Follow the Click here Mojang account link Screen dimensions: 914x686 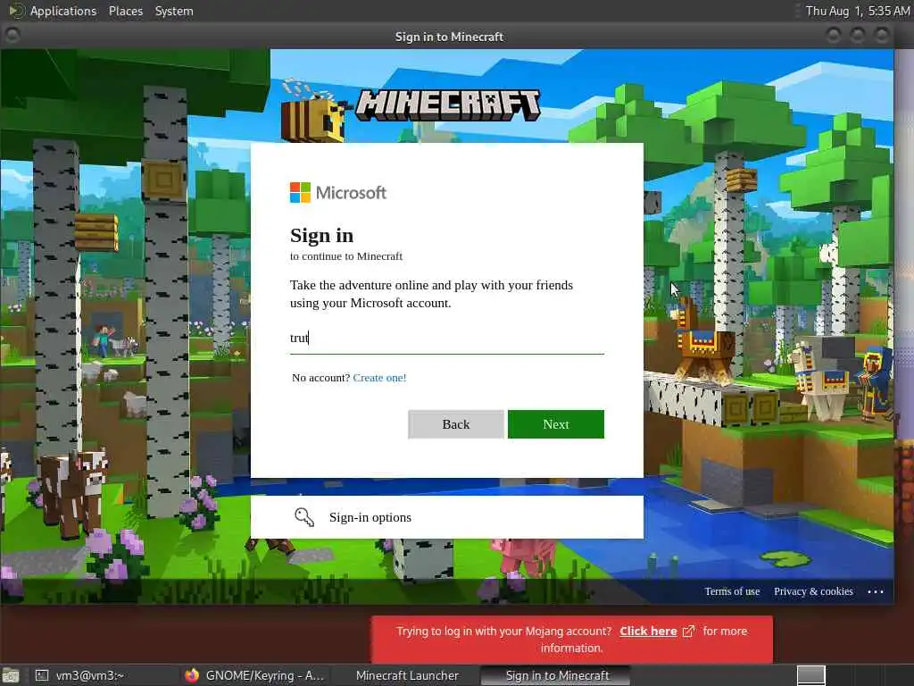click(x=648, y=631)
